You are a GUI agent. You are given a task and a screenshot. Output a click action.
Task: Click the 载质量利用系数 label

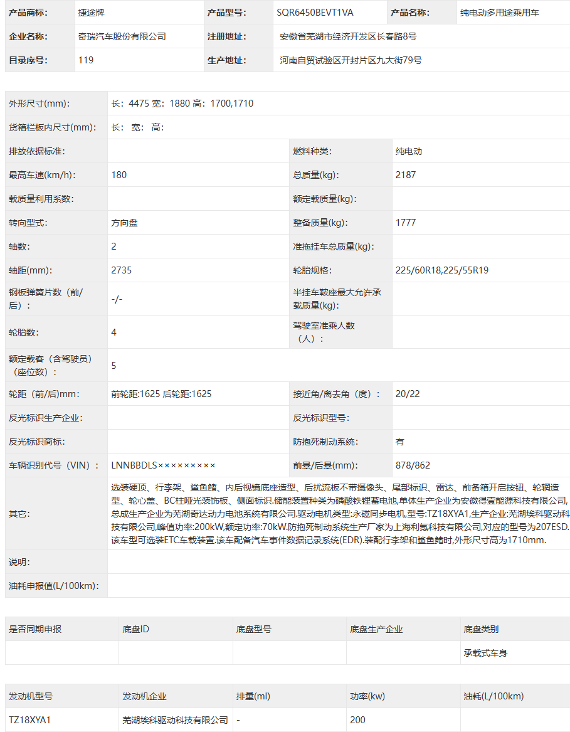pos(41,199)
